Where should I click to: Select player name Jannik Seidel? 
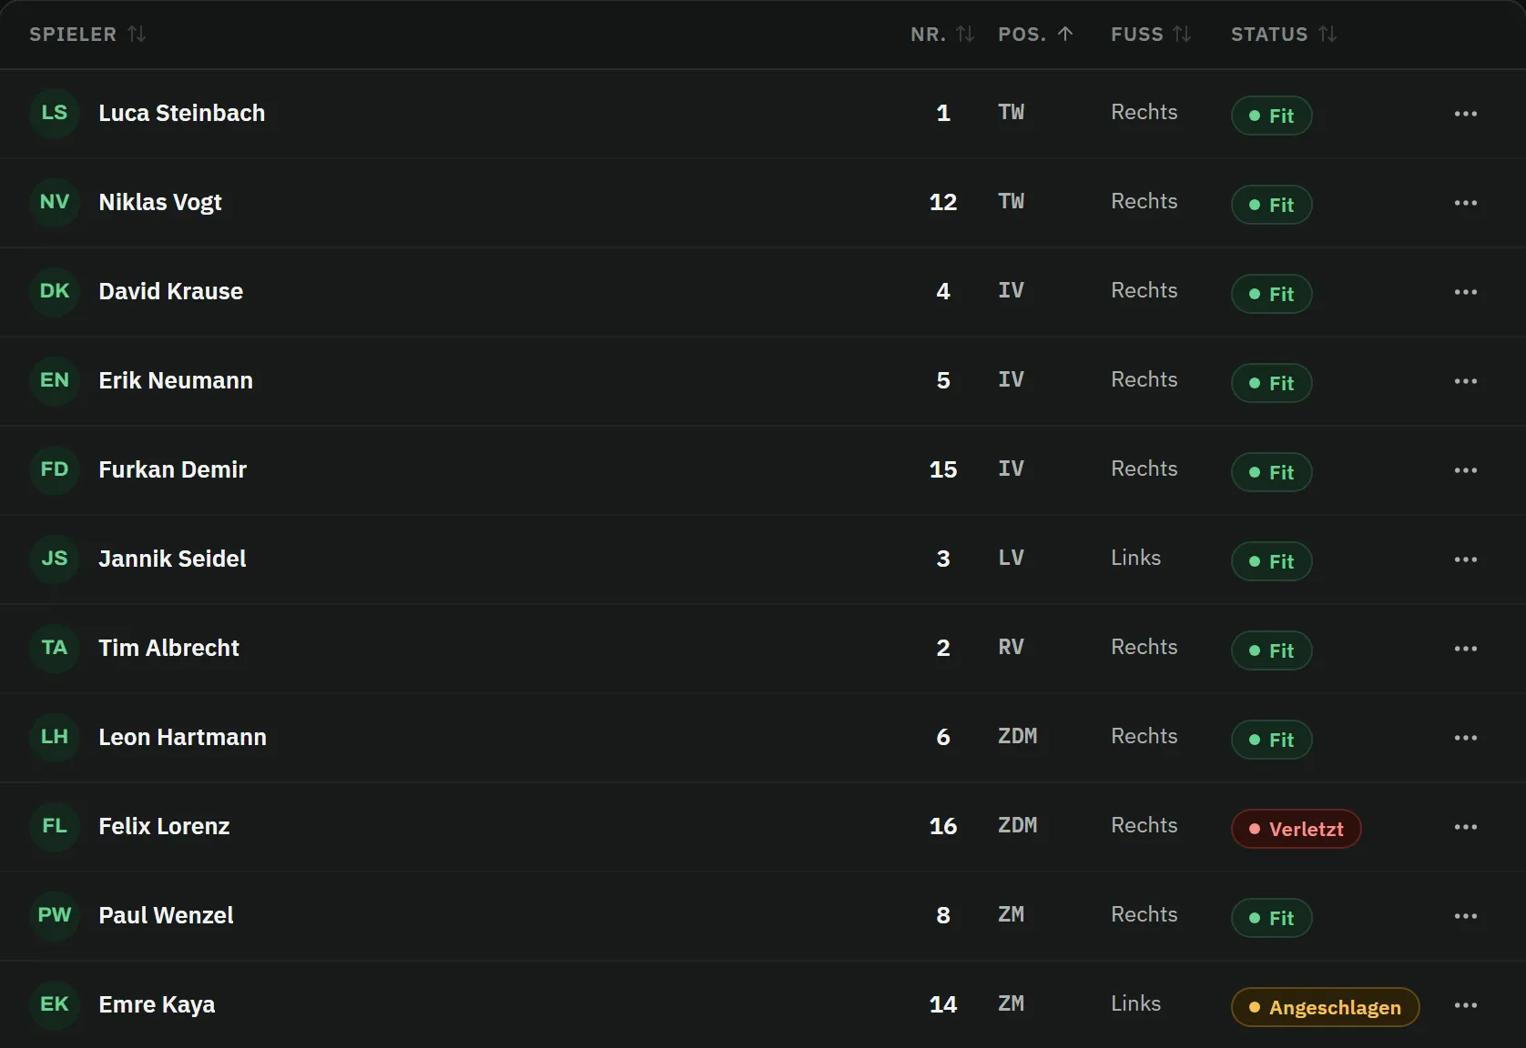click(x=172, y=559)
